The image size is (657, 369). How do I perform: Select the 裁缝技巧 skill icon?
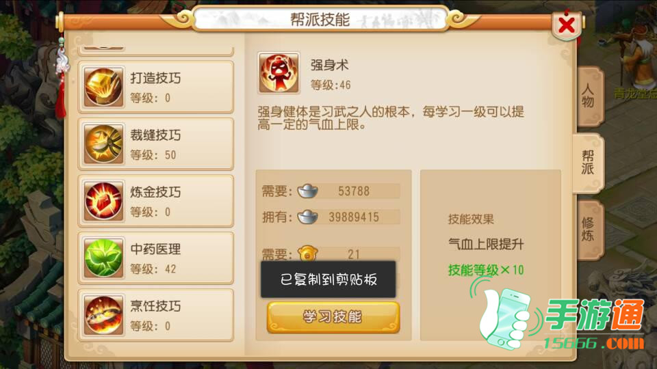click(x=104, y=144)
